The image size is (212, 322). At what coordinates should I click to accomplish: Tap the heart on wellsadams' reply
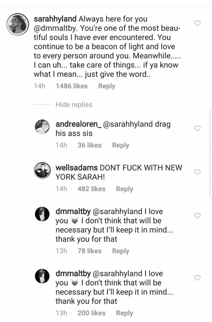pyautogui.click(x=197, y=172)
